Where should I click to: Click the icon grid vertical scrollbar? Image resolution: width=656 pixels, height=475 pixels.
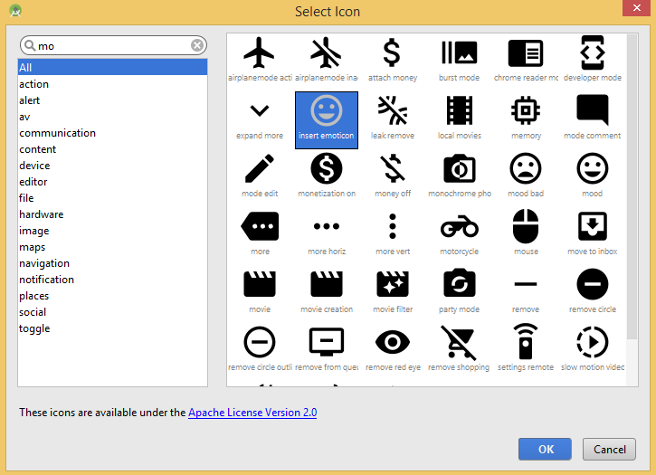pos(632,186)
